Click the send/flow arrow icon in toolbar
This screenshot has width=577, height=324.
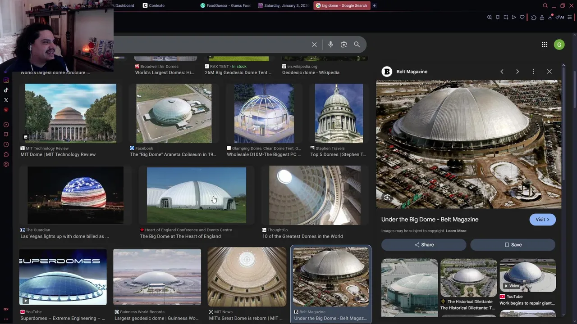514,18
